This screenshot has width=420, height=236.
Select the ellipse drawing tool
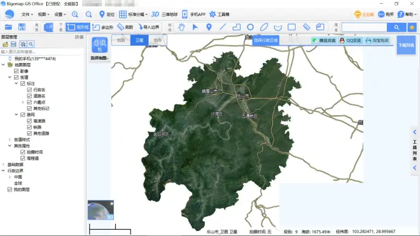tap(264, 27)
